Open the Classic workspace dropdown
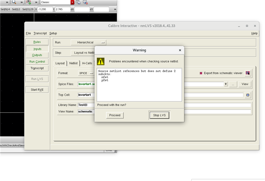This screenshot has height=181, width=265. point(72,2)
